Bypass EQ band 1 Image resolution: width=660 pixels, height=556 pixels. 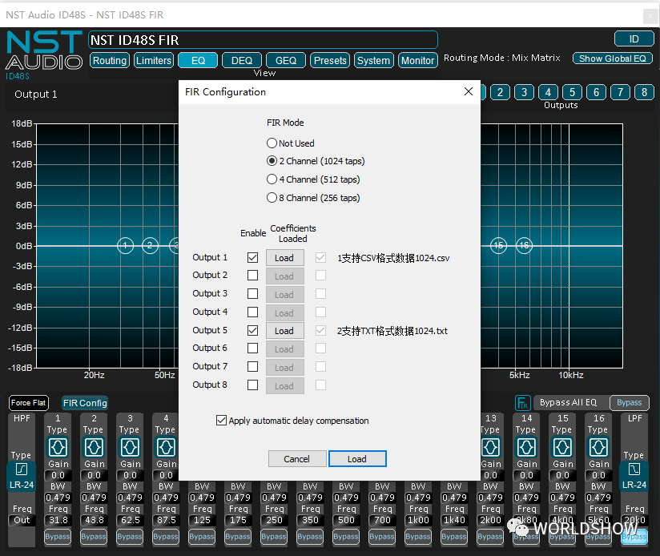coord(58,537)
